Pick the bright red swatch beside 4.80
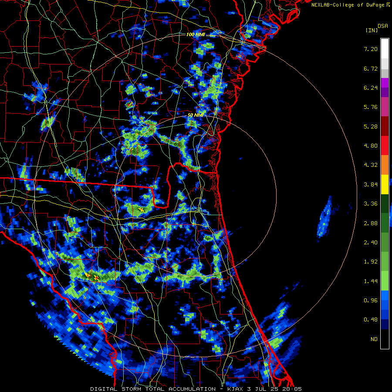This screenshot has height=392, width=392. pyautogui.click(x=385, y=145)
